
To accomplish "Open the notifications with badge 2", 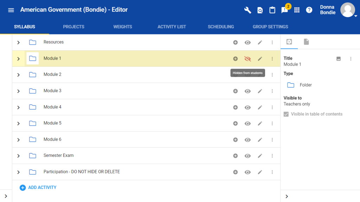I will point(285,10).
